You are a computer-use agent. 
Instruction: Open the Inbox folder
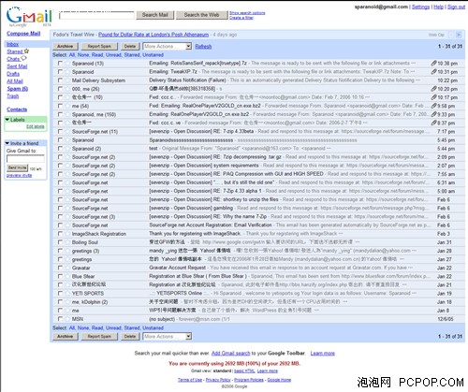pos(13,44)
